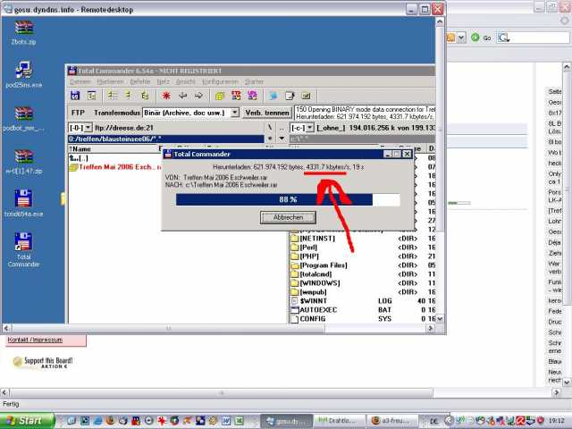Show directory tree via toolbar icon
The height and width of the screenshot is (429, 572).
[145, 96]
